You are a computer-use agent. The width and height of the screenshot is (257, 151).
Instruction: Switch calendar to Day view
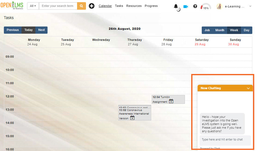click(246, 30)
